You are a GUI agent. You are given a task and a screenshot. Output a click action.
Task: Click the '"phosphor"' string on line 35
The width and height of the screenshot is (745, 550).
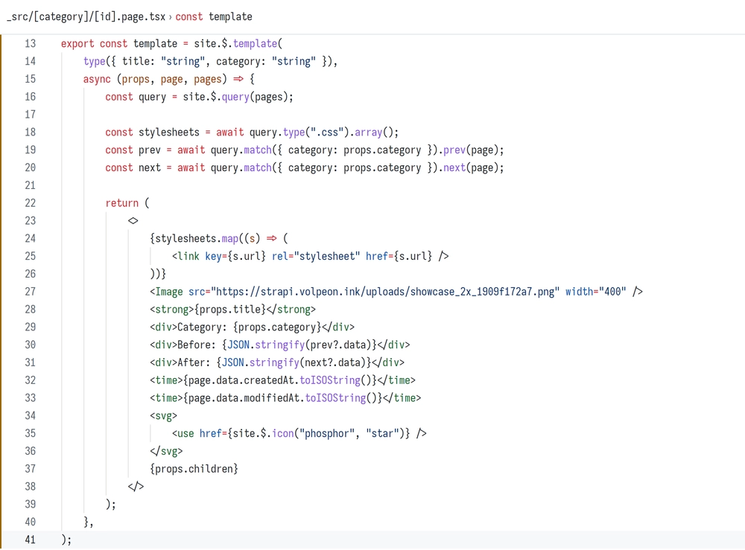pyautogui.click(x=327, y=433)
